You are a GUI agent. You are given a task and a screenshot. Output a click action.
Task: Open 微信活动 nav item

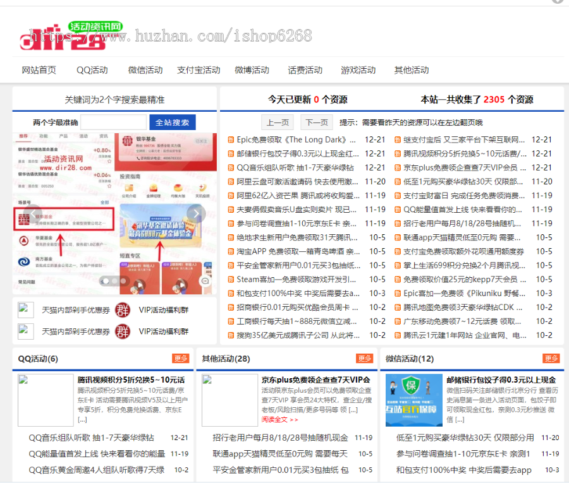pyautogui.click(x=145, y=70)
